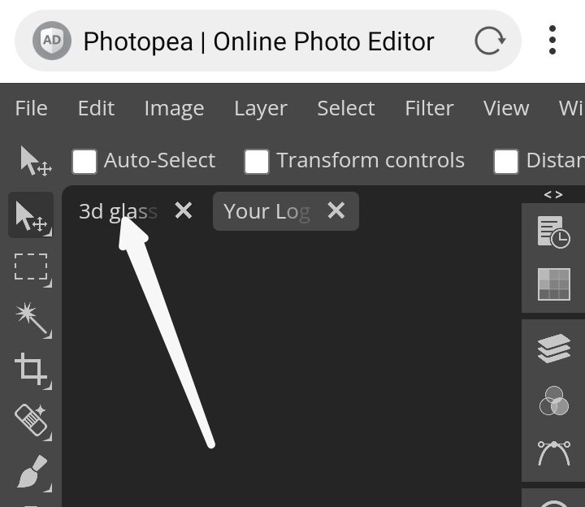Check the Distances checkbox
Screen dimensions: 585x507
tap(506, 161)
